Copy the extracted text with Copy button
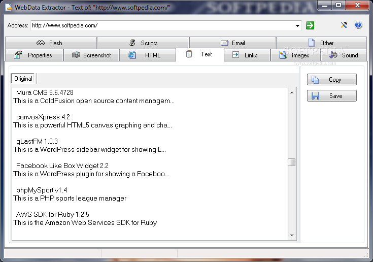 [331, 80]
